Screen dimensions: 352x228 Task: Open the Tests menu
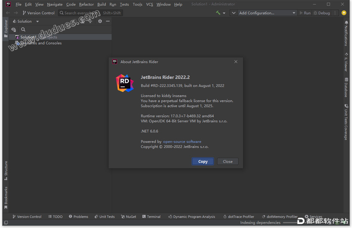coord(124,4)
